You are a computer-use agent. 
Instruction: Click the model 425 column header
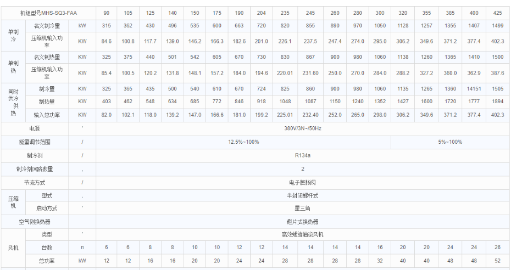point(498,12)
